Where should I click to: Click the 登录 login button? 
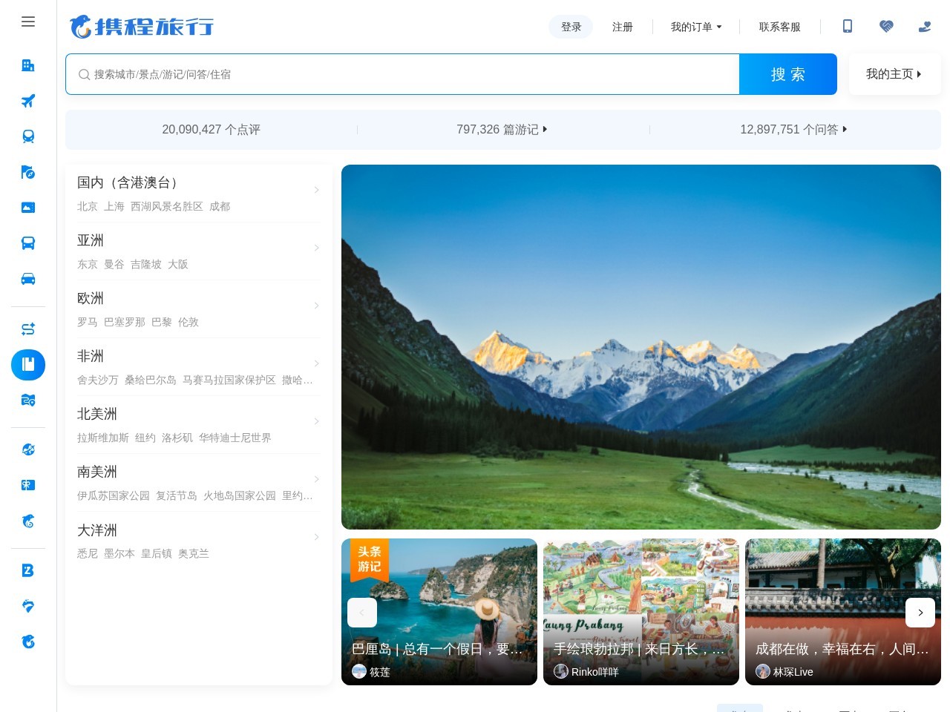point(571,27)
